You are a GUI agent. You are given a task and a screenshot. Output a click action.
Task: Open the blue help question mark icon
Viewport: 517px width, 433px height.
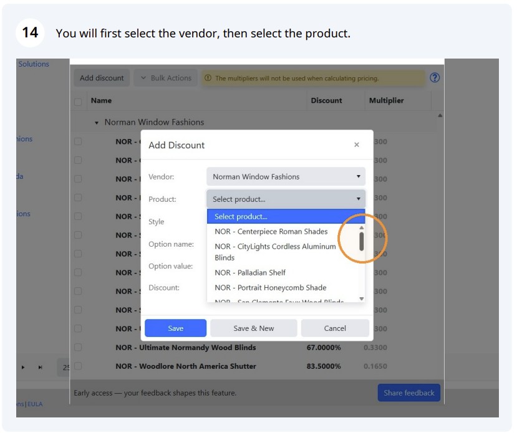pyautogui.click(x=435, y=78)
